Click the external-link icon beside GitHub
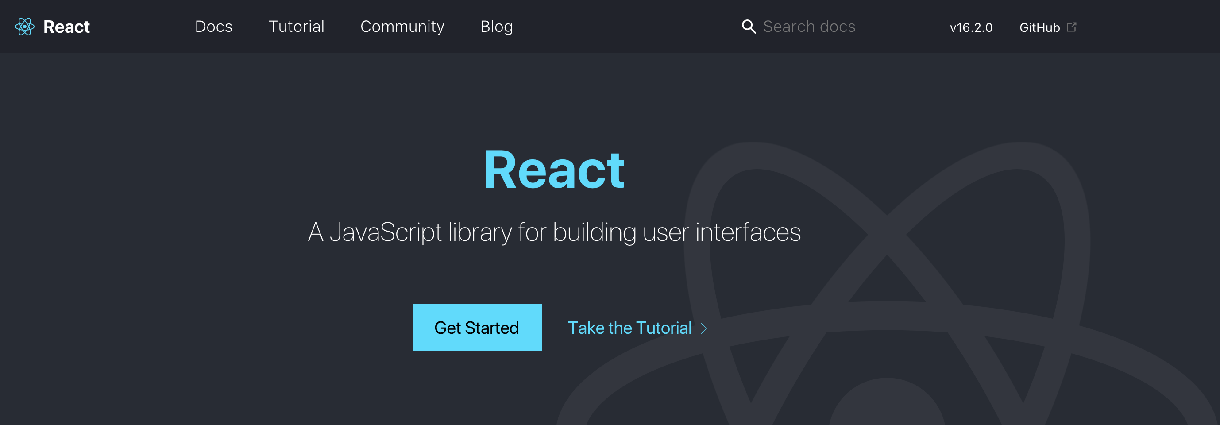The image size is (1220, 425). (x=1072, y=27)
